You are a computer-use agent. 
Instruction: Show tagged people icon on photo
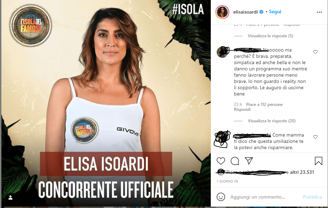click(10, 198)
